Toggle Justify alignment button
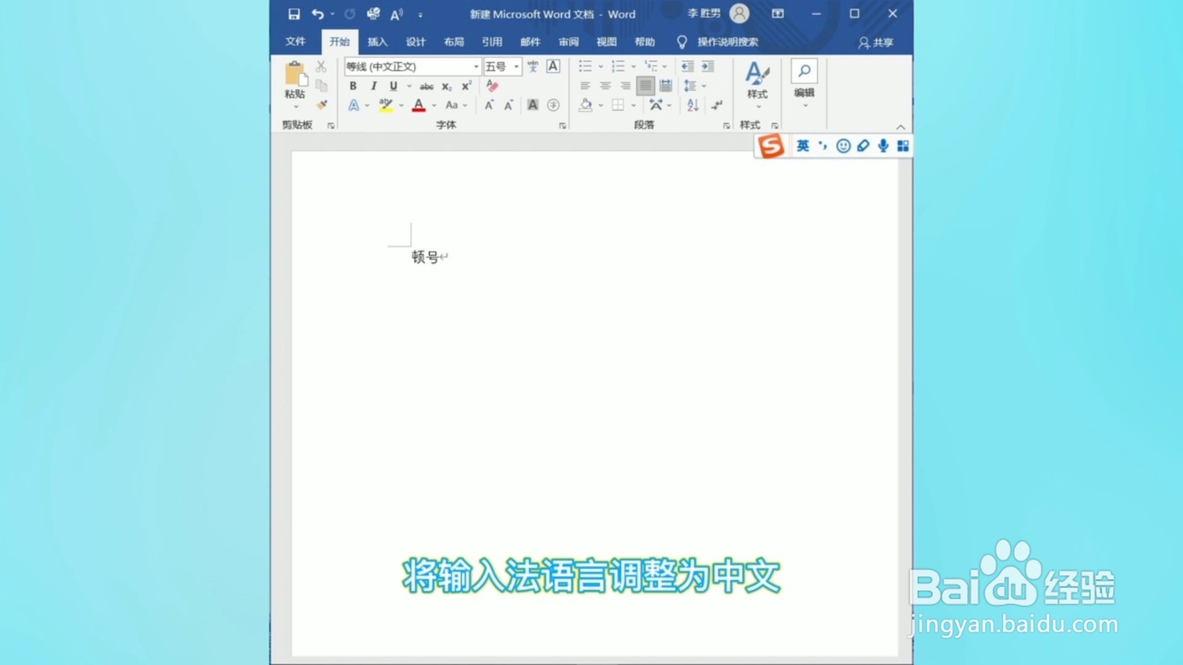 pyautogui.click(x=645, y=86)
